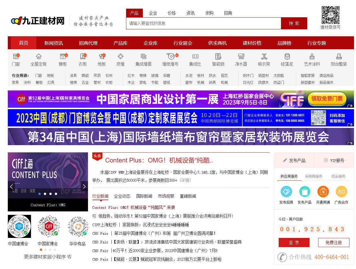Viewport: 356px width, 269px height.
Task: Show the next carousel slide
Action: tap(84, 186)
